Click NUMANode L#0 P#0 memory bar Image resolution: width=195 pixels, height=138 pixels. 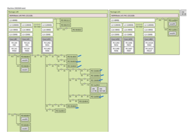(x=57, y=15)
